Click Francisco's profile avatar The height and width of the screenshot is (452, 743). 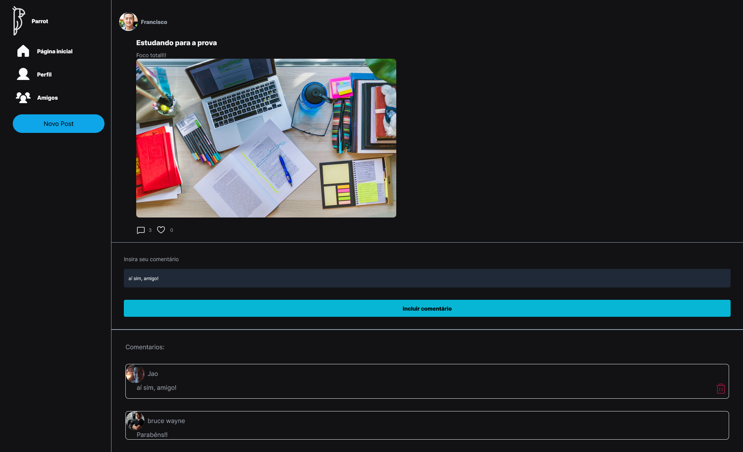[128, 22]
